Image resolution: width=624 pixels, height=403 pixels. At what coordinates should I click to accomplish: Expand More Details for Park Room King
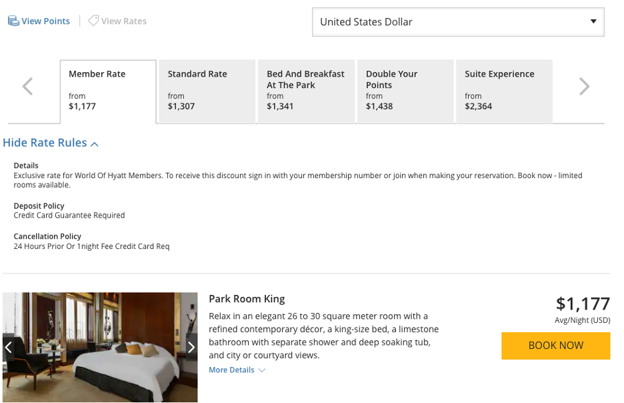[231, 370]
